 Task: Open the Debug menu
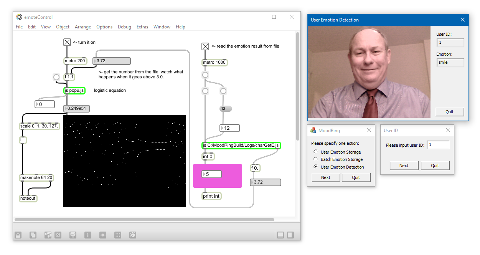[124, 27]
